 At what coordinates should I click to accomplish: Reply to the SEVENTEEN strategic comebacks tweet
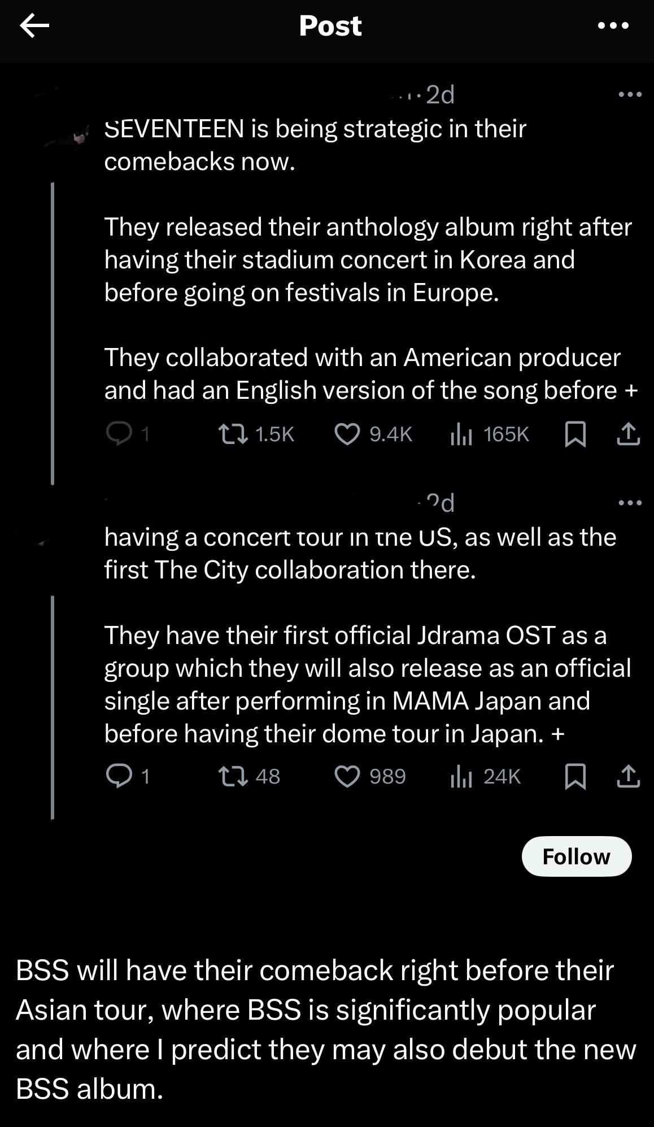[x=119, y=434]
